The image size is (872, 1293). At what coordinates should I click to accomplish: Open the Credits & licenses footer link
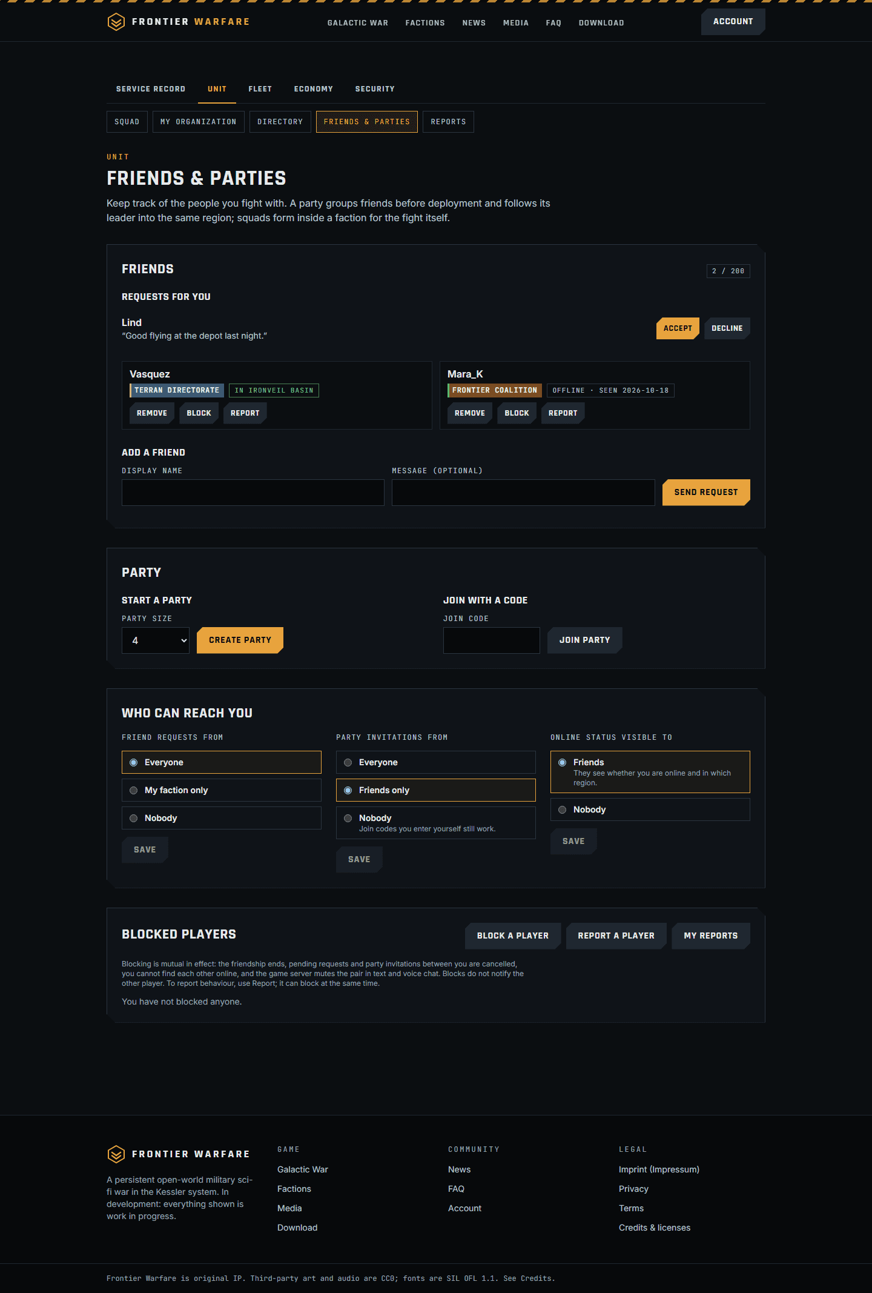tap(655, 1228)
